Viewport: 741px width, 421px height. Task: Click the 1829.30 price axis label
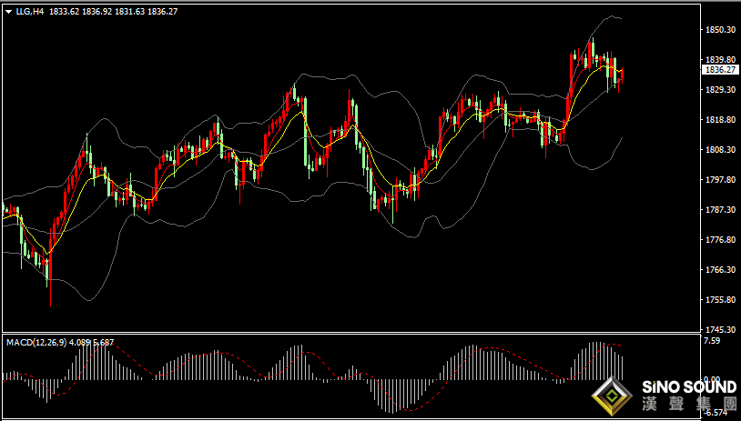point(720,90)
